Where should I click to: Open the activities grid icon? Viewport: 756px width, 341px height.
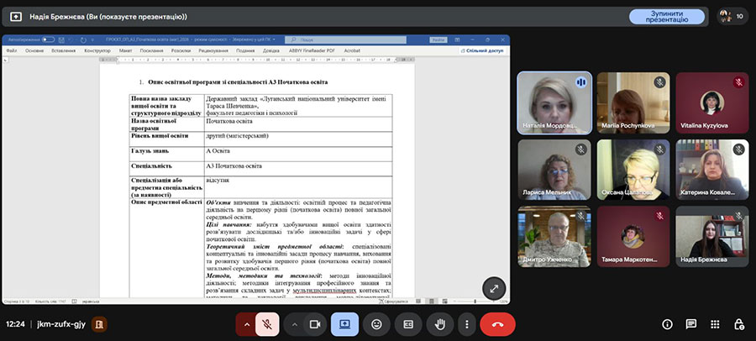tap(715, 323)
